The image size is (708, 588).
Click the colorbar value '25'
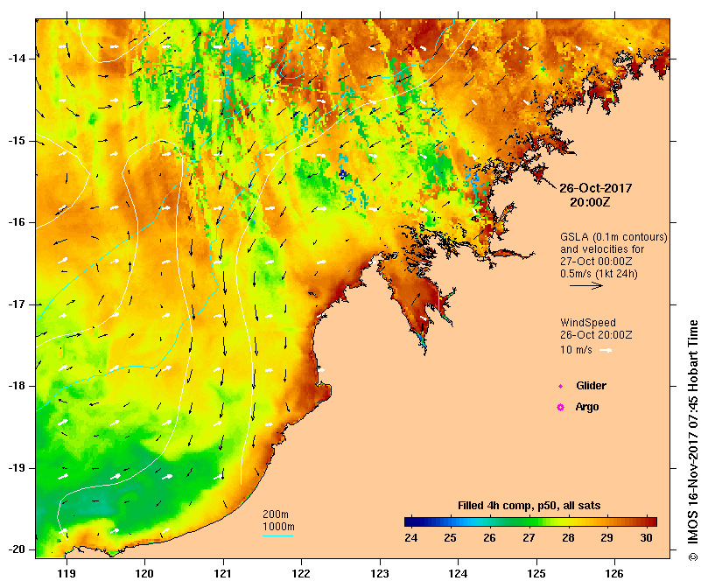click(x=450, y=538)
